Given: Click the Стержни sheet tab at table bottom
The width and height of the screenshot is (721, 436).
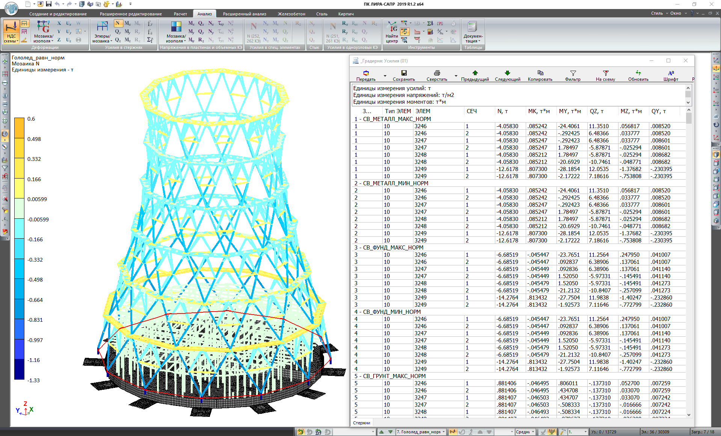Looking at the screenshot, I should coord(362,423).
